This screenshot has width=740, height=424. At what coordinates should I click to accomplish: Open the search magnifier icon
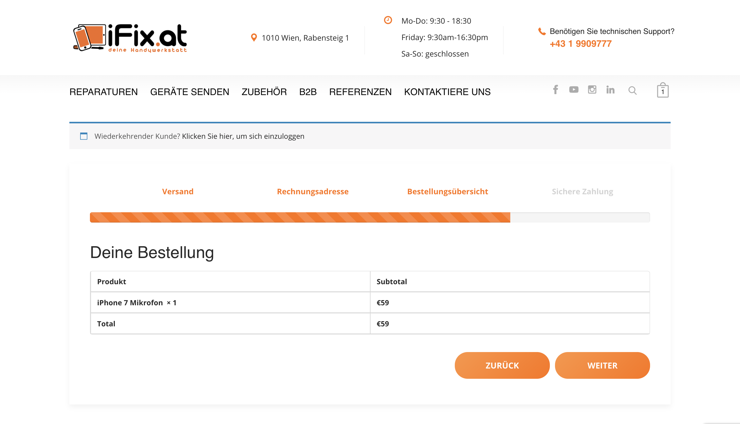tap(632, 90)
